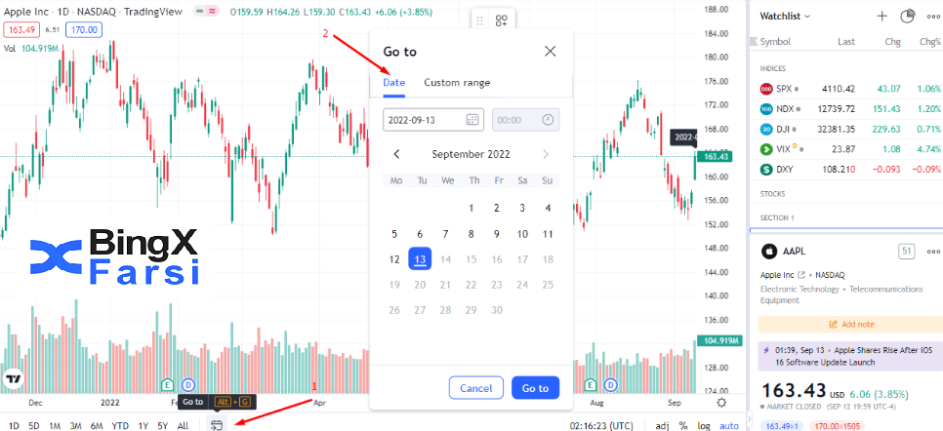Open the Watchlist pie chart icon
The width and height of the screenshot is (943, 431).
[x=908, y=17]
